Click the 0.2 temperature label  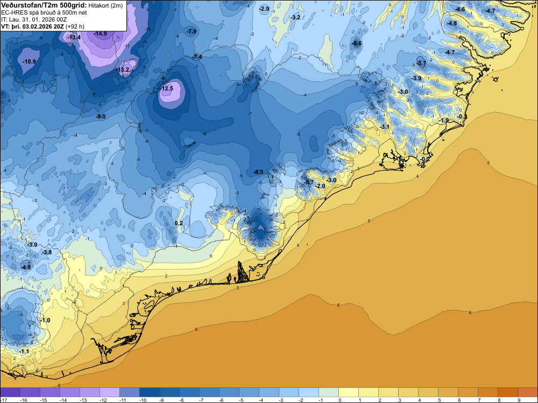(179, 223)
